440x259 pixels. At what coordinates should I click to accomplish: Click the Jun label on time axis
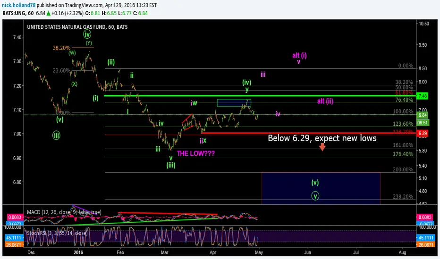point(307,252)
